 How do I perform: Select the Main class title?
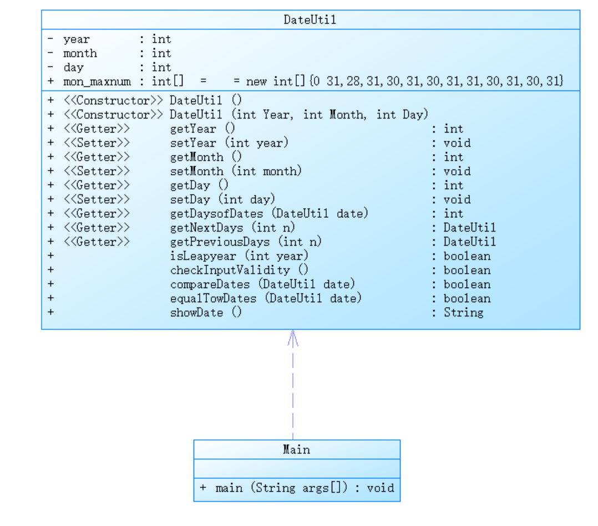pos(297,450)
